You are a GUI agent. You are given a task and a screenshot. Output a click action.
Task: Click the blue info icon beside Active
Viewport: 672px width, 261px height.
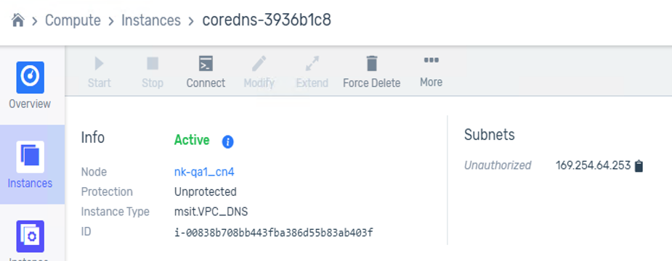(227, 142)
